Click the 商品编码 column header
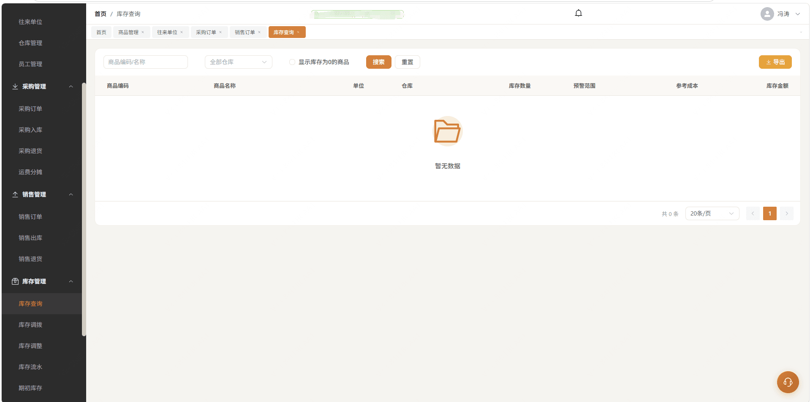Viewport: 810px width, 402px height. click(118, 86)
